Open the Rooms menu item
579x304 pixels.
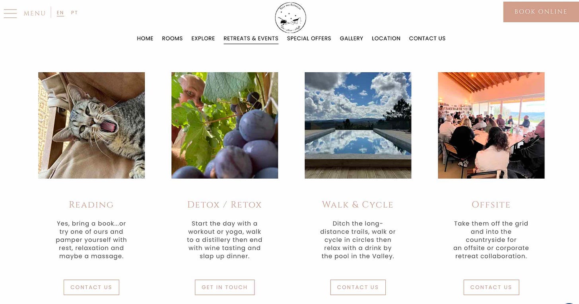tap(172, 38)
